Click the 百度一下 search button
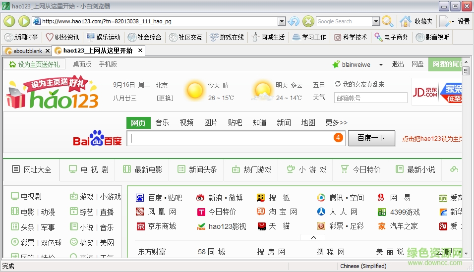The image size is (474, 272). click(371, 138)
